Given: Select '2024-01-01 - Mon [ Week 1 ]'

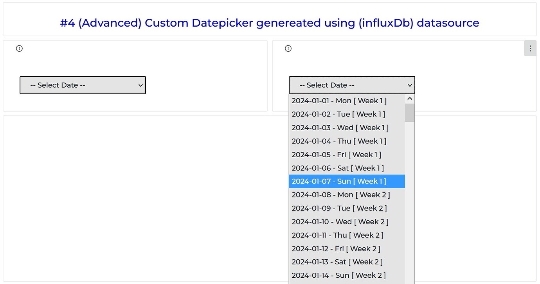Looking at the screenshot, I should pos(339,101).
